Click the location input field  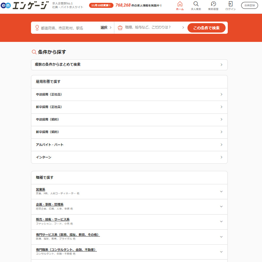(x=69, y=28)
